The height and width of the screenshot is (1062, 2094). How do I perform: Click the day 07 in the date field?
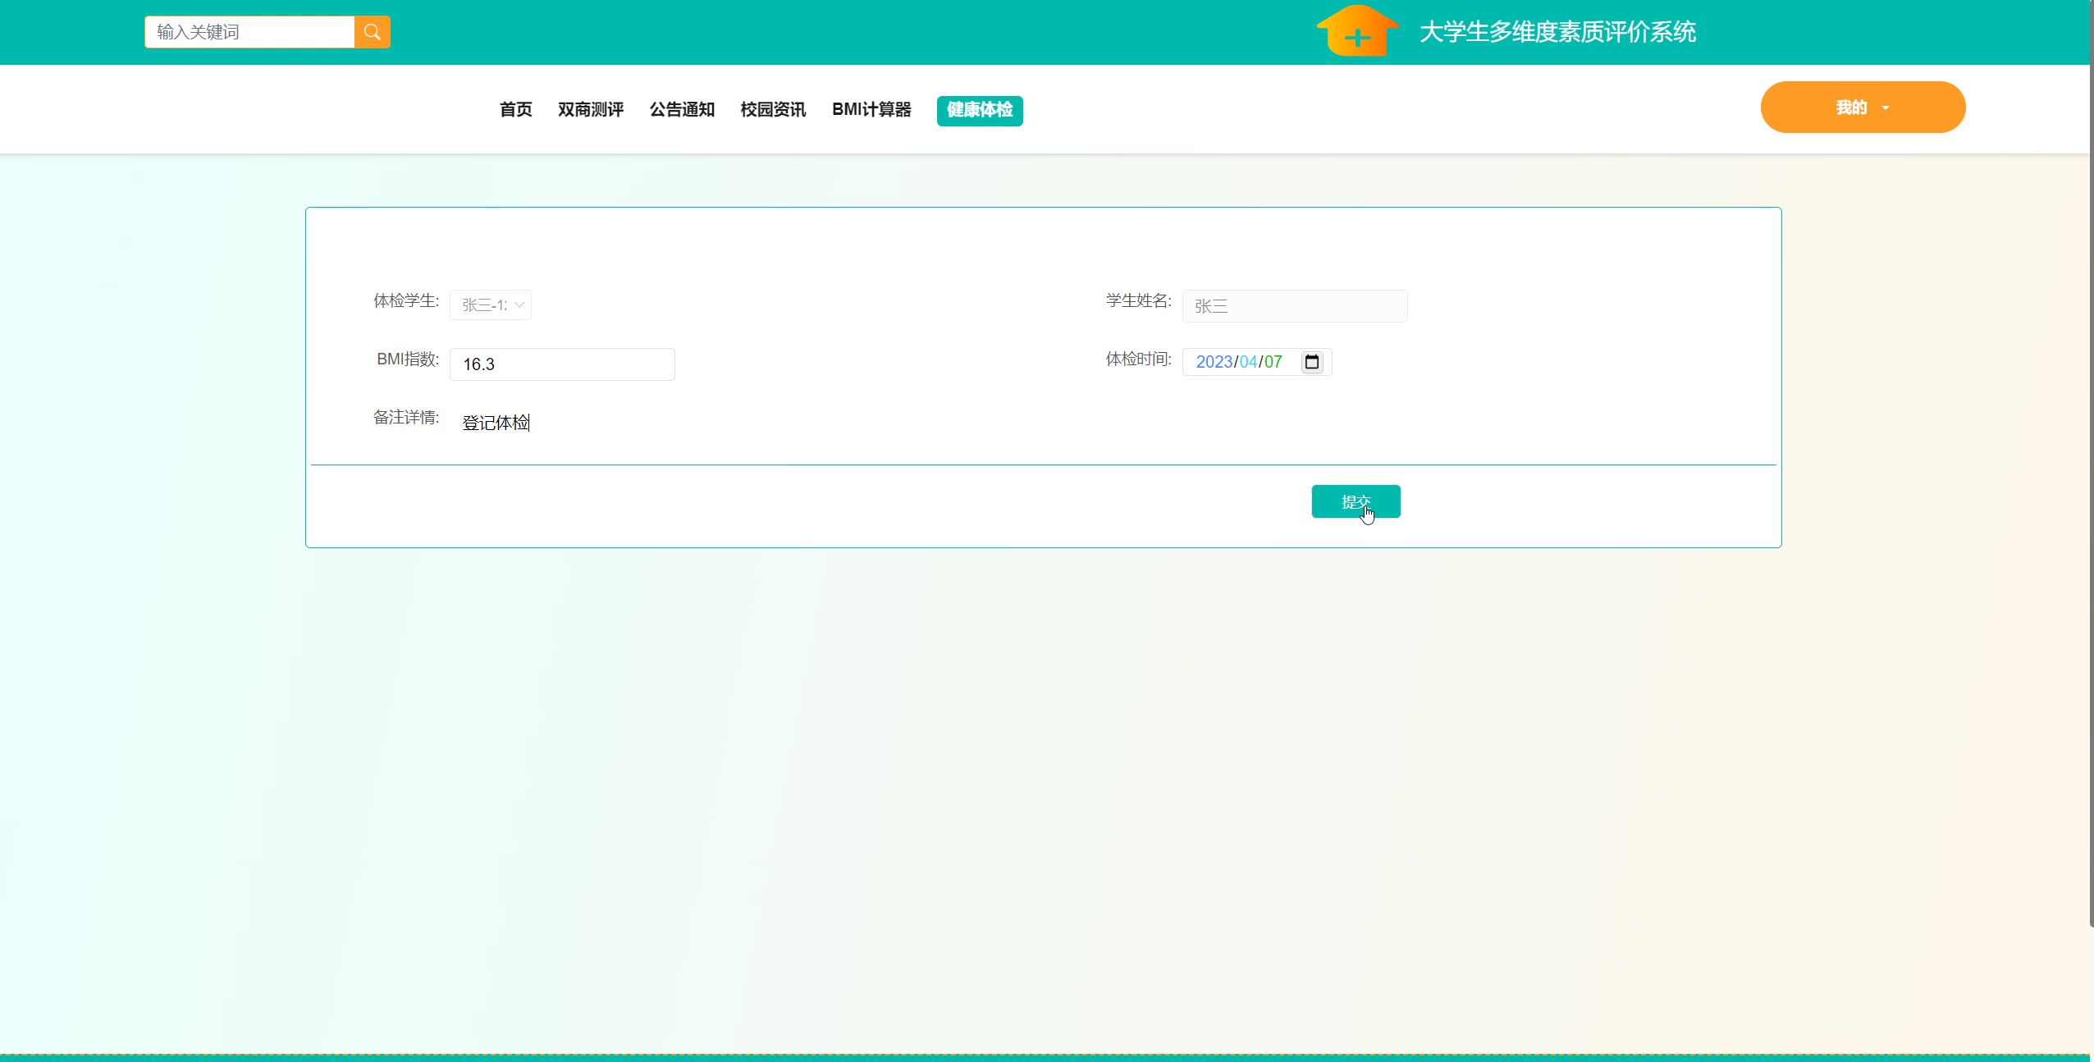pos(1273,362)
